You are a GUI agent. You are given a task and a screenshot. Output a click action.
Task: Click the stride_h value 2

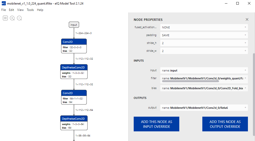click(204, 43)
